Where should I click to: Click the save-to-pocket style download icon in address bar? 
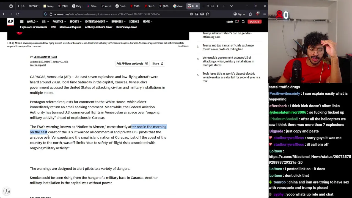click(x=202, y=14)
